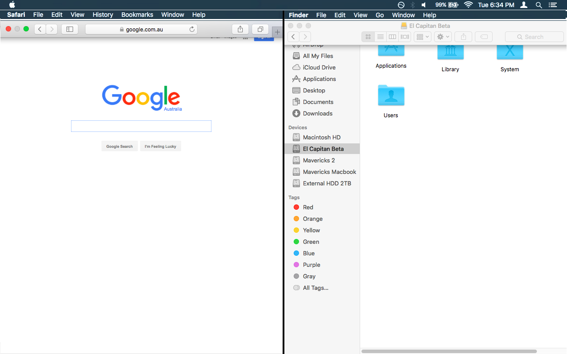Click the Google search box

click(141, 126)
